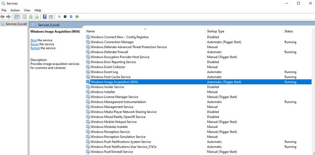Click the gear icon beside Windows Image Acquisition (WIA)
315x155 pixels.
click(x=88, y=82)
